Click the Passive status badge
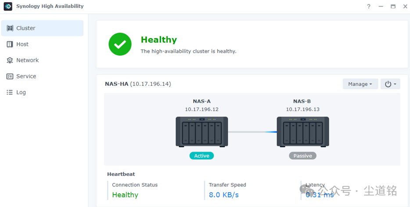 (x=302, y=156)
